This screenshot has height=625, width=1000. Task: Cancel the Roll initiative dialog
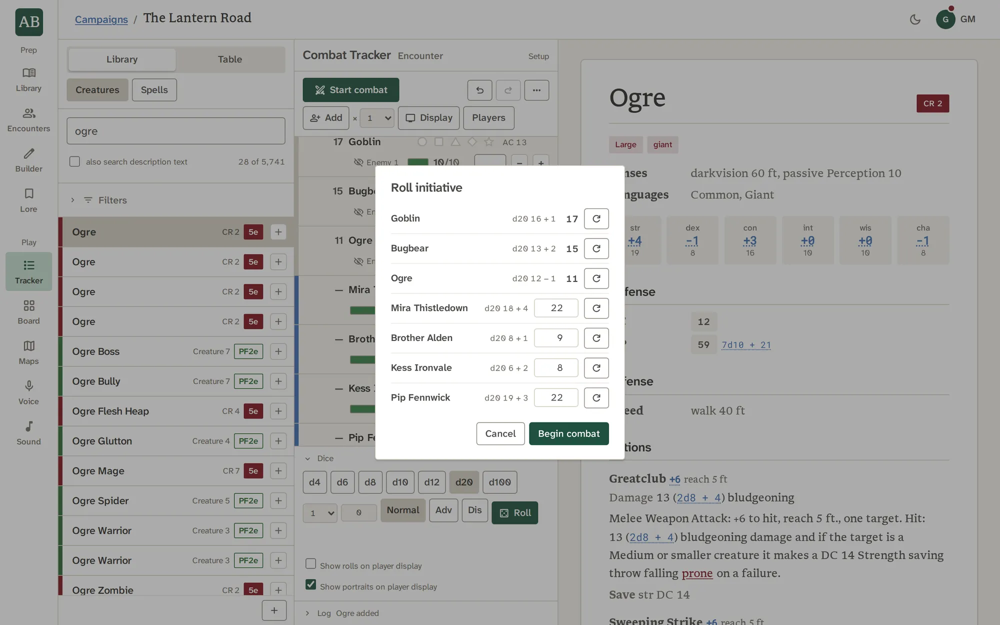click(500, 433)
